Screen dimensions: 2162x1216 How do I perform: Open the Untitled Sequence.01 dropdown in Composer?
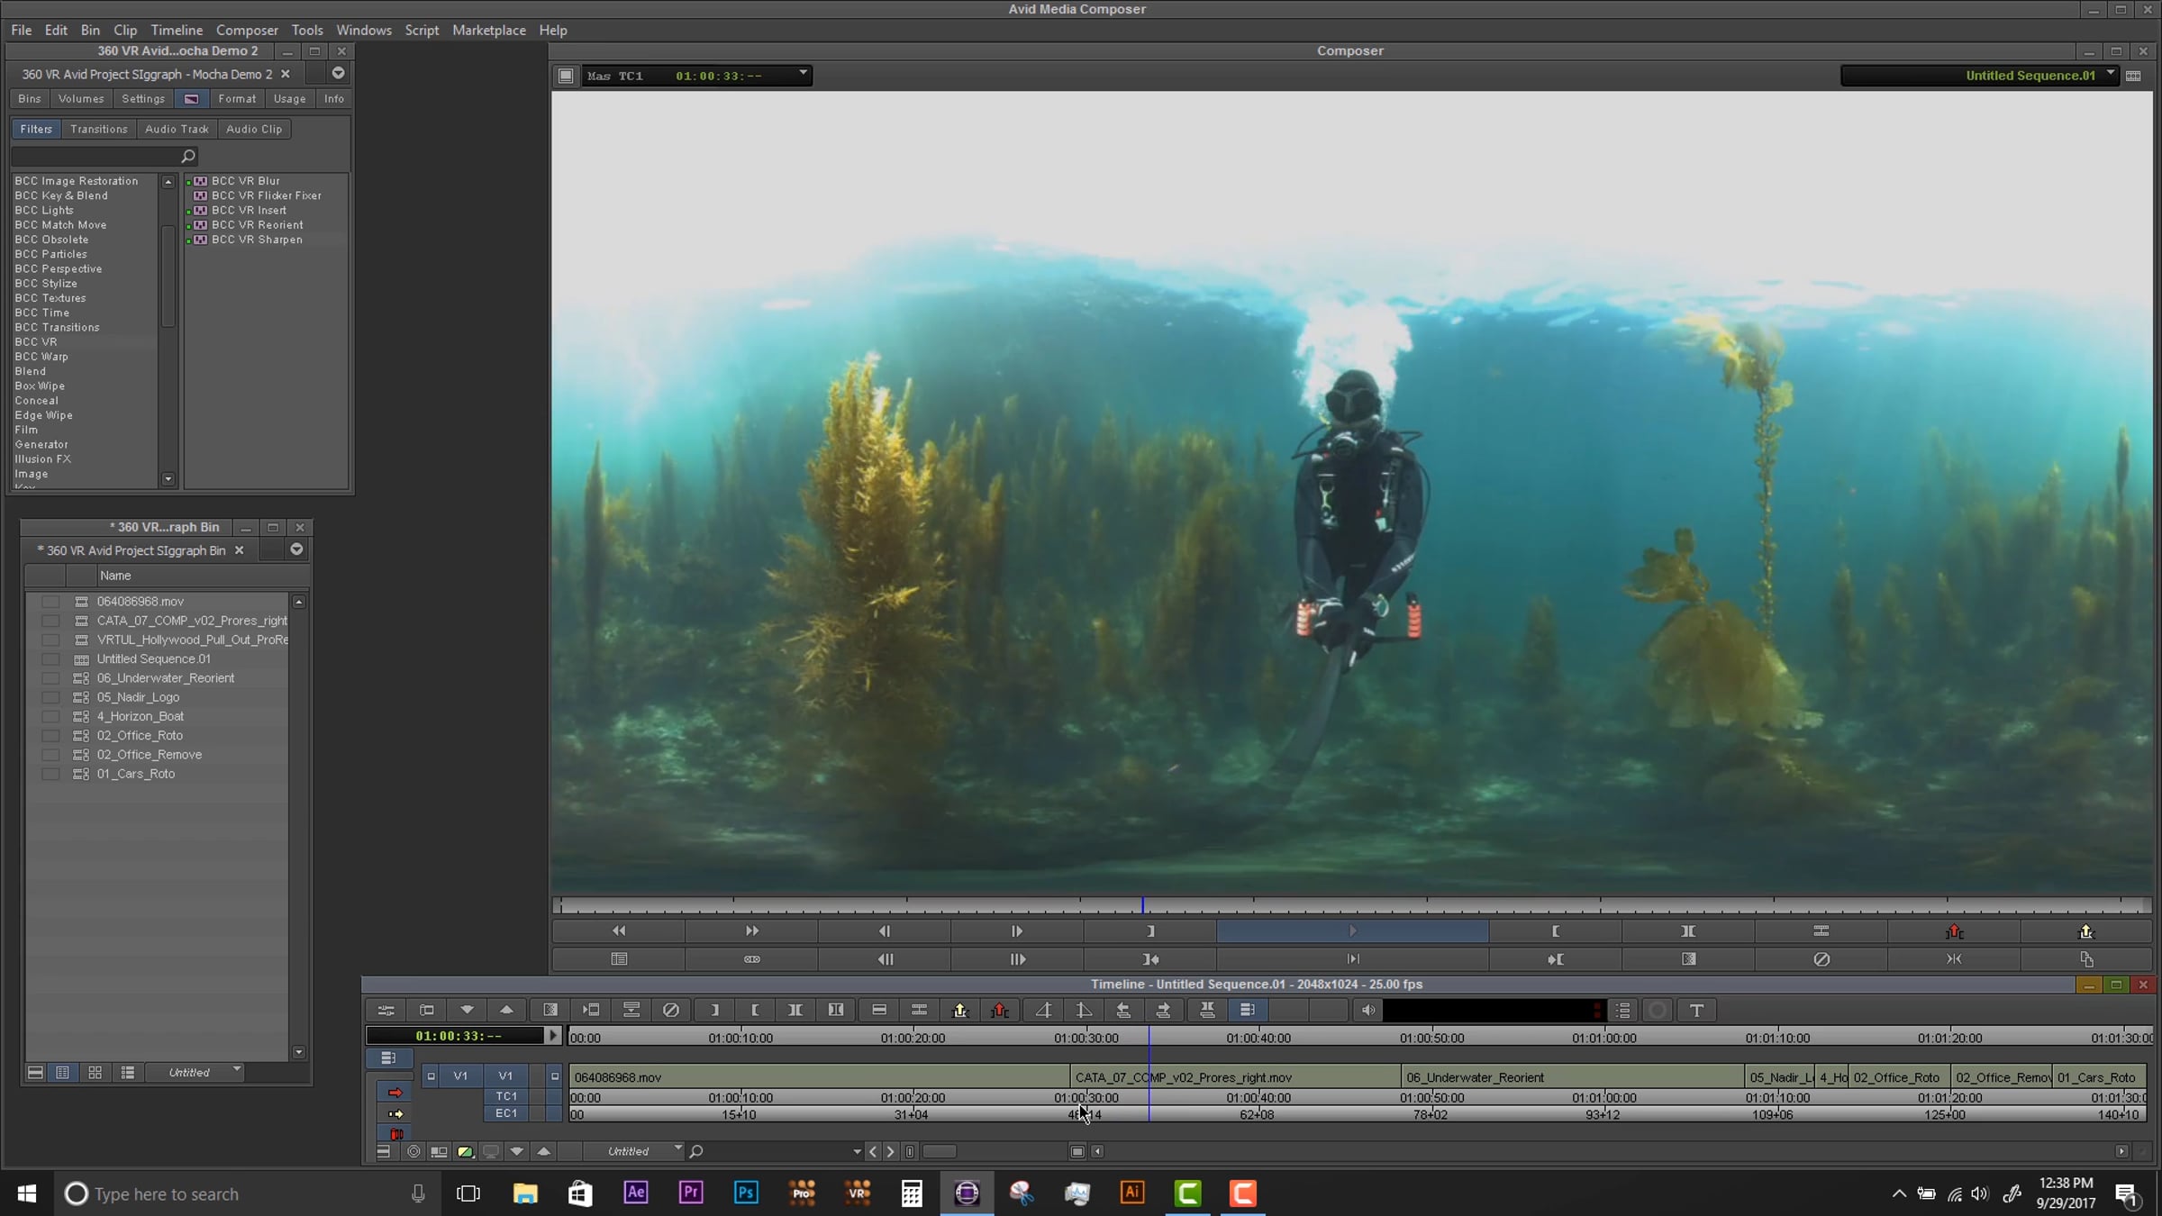2111,75
